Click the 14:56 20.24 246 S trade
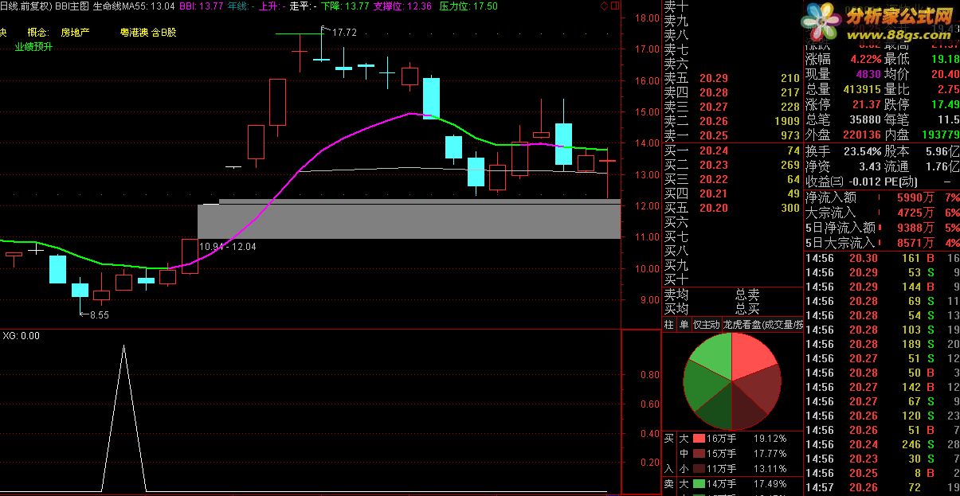This screenshot has width=960, height=496. pyautogui.click(x=882, y=444)
